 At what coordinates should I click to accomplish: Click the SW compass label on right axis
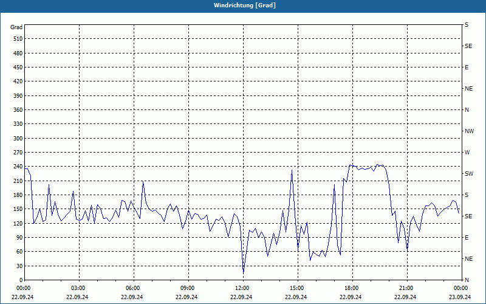(x=469, y=174)
